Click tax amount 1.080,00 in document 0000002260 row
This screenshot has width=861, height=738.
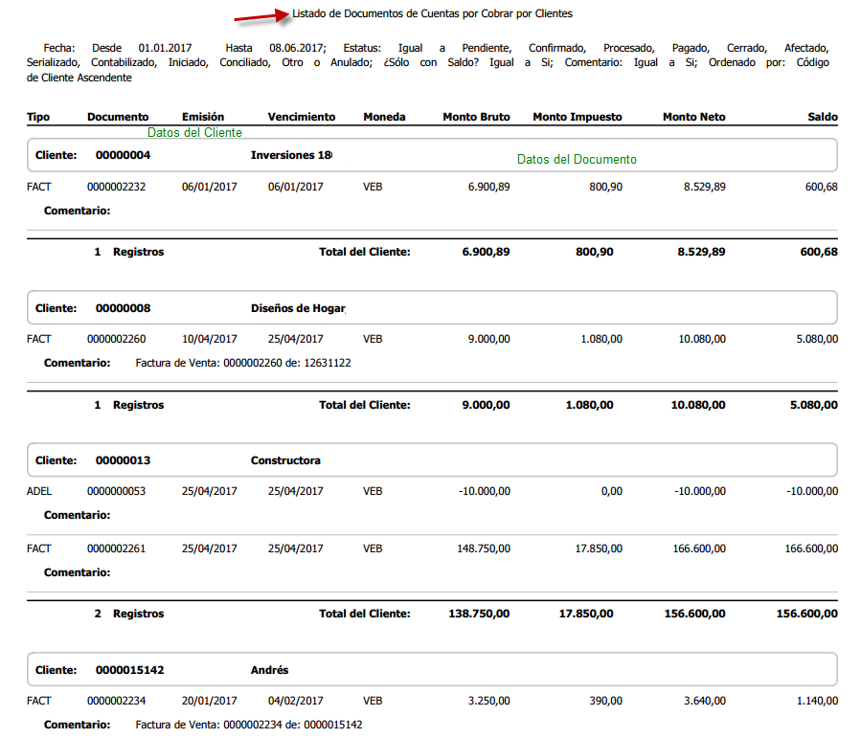(601, 339)
